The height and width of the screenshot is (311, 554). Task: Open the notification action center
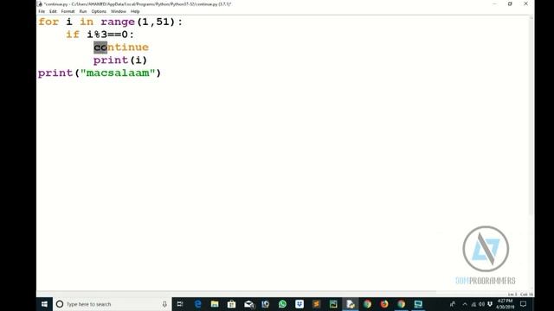(523, 304)
